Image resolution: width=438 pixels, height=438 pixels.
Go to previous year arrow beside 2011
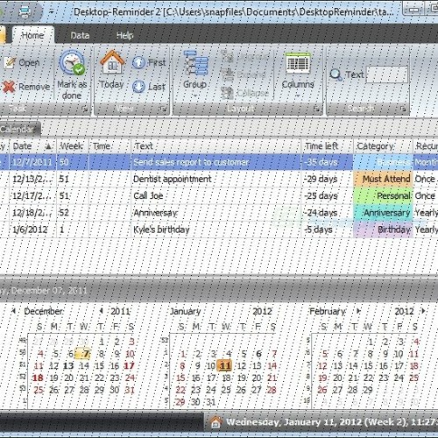[102, 311]
